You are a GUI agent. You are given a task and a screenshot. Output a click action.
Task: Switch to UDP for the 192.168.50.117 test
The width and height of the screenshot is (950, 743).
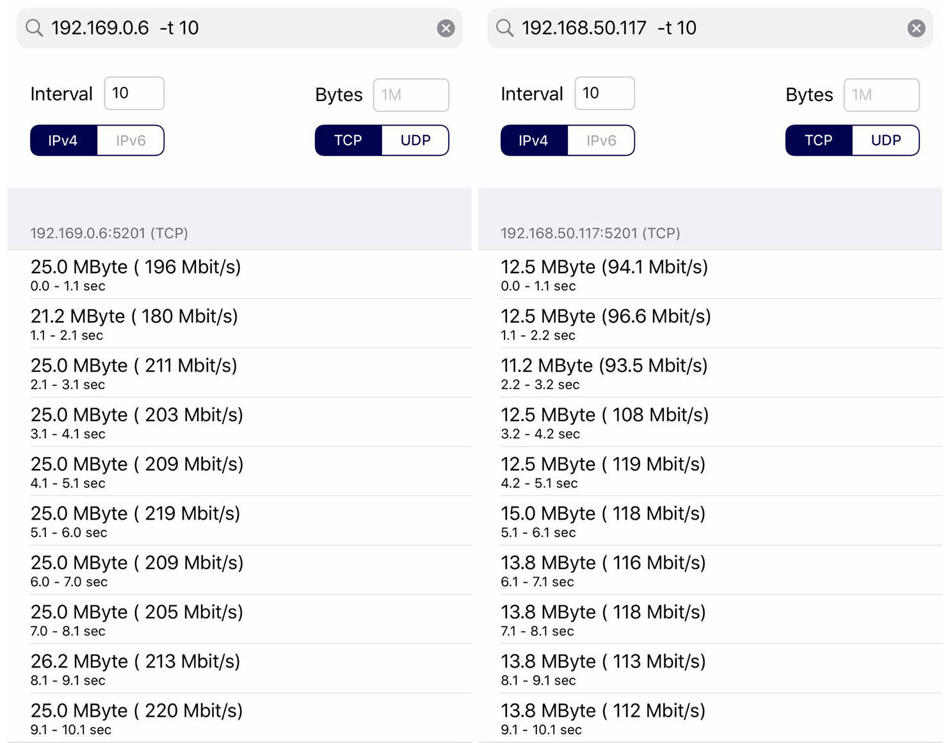(x=885, y=141)
